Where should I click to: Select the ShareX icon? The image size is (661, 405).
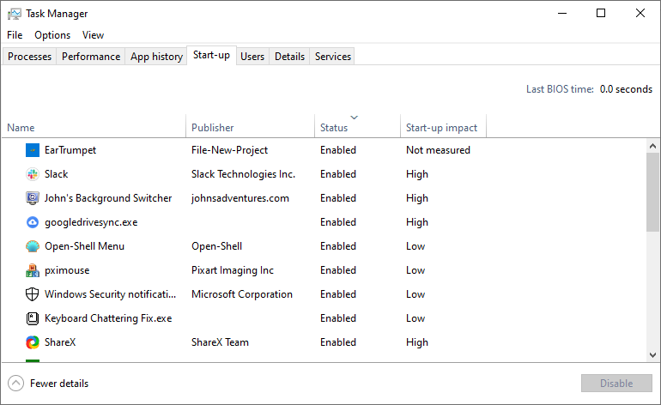tap(33, 342)
